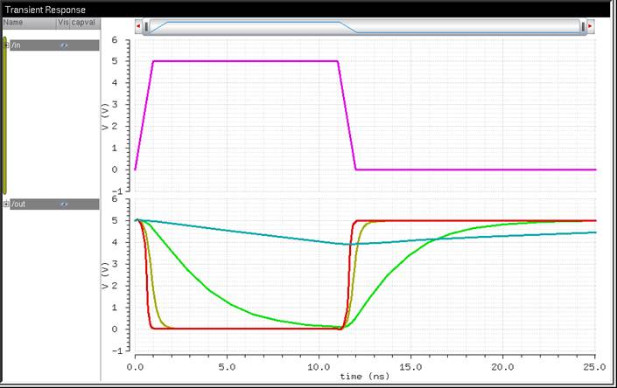This screenshot has width=617, height=388.
Task: Click the capval column header
Action: tap(84, 22)
